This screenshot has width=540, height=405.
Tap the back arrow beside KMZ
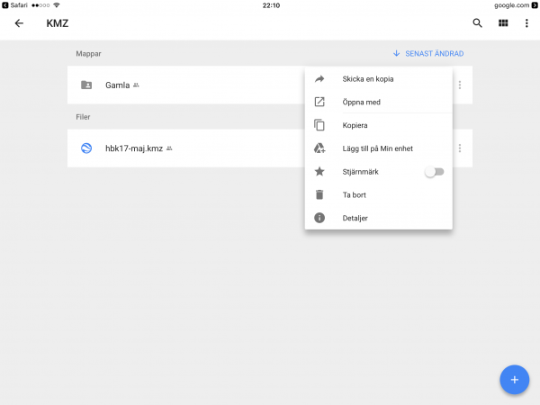click(19, 23)
